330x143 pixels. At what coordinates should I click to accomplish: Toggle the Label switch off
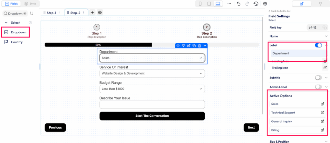(x=318, y=45)
